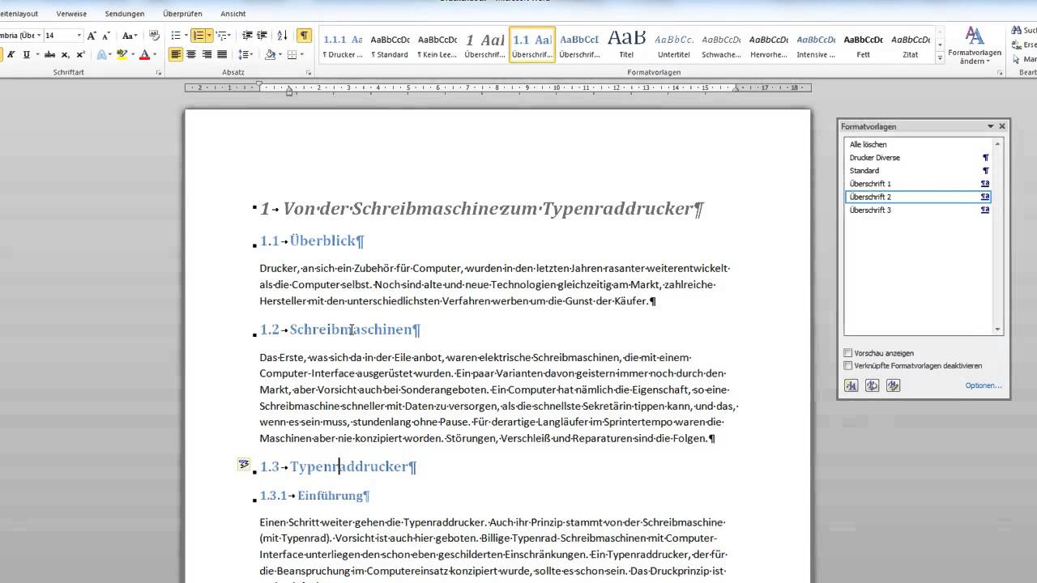Open the font size dropdown
The height and width of the screenshot is (583, 1037).
click(x=79, y=36)
